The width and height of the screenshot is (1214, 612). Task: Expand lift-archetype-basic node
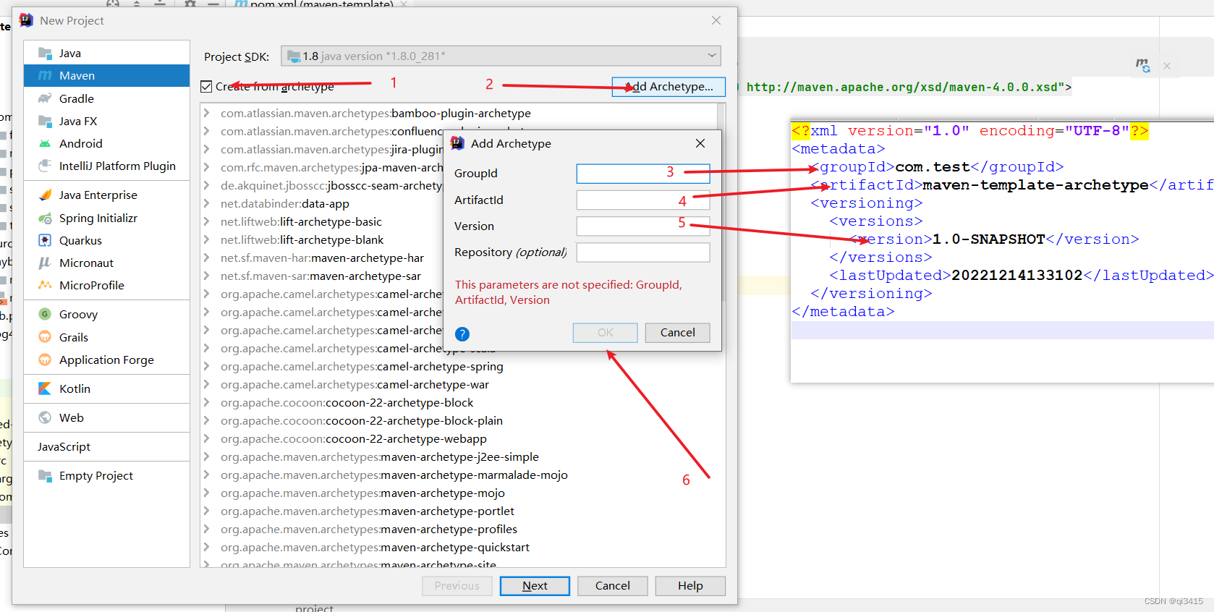click(207, 221)
